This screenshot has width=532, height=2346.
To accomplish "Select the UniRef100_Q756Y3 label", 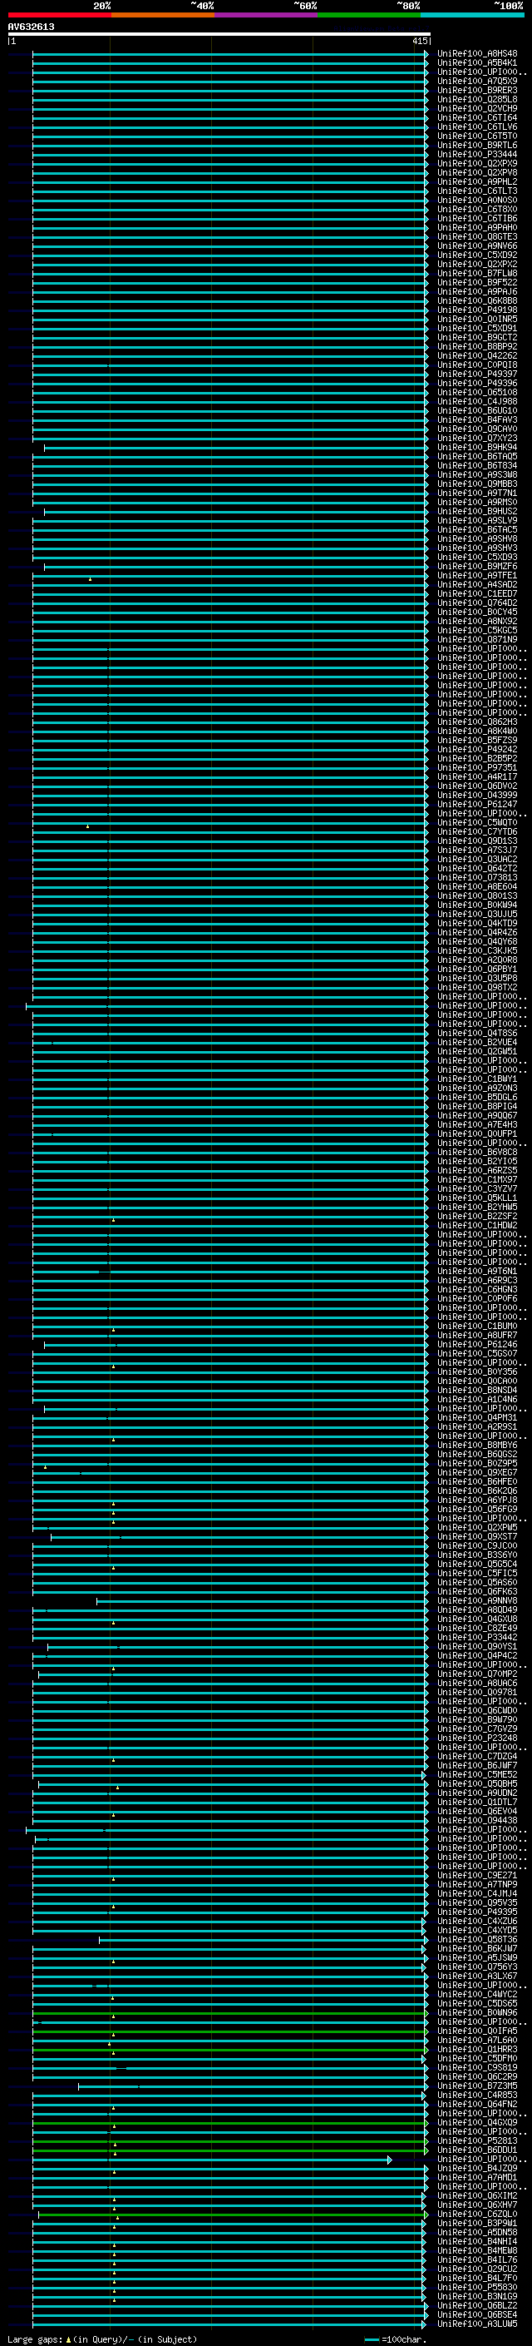I will tap(477, 1967).
